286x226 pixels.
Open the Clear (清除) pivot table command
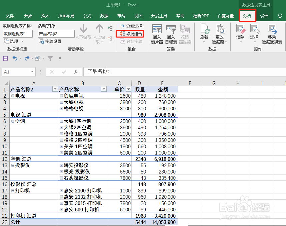coord(240,32)
